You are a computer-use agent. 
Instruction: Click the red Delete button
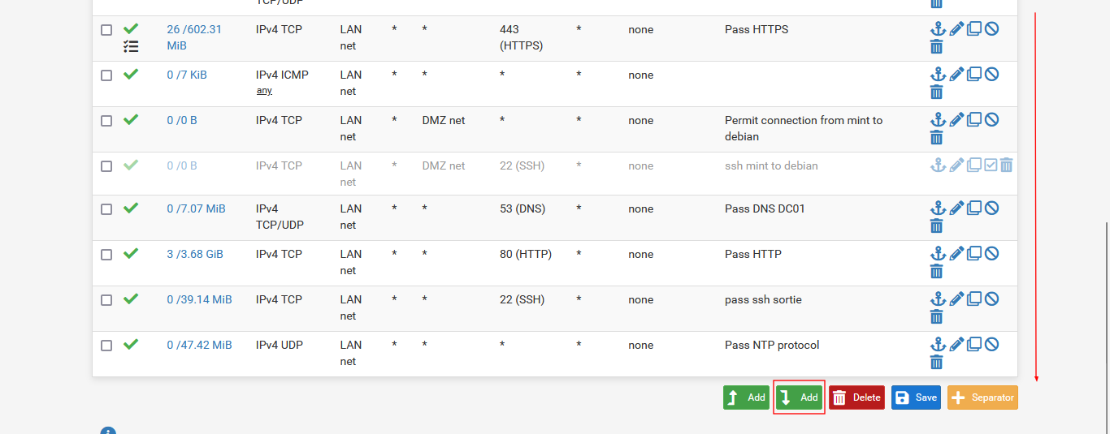[x=856, y=397]
